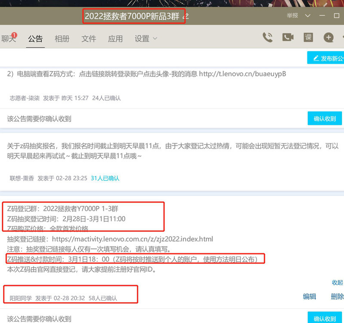Start a group voice call
Image resolution: width=344 pixels, height=323 pixels.
coord(267,38)
